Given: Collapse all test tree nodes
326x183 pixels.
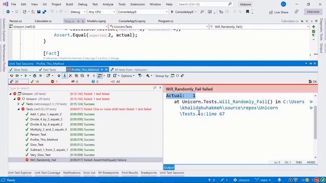Looking at the screenshot, I should tap(82, 76).
